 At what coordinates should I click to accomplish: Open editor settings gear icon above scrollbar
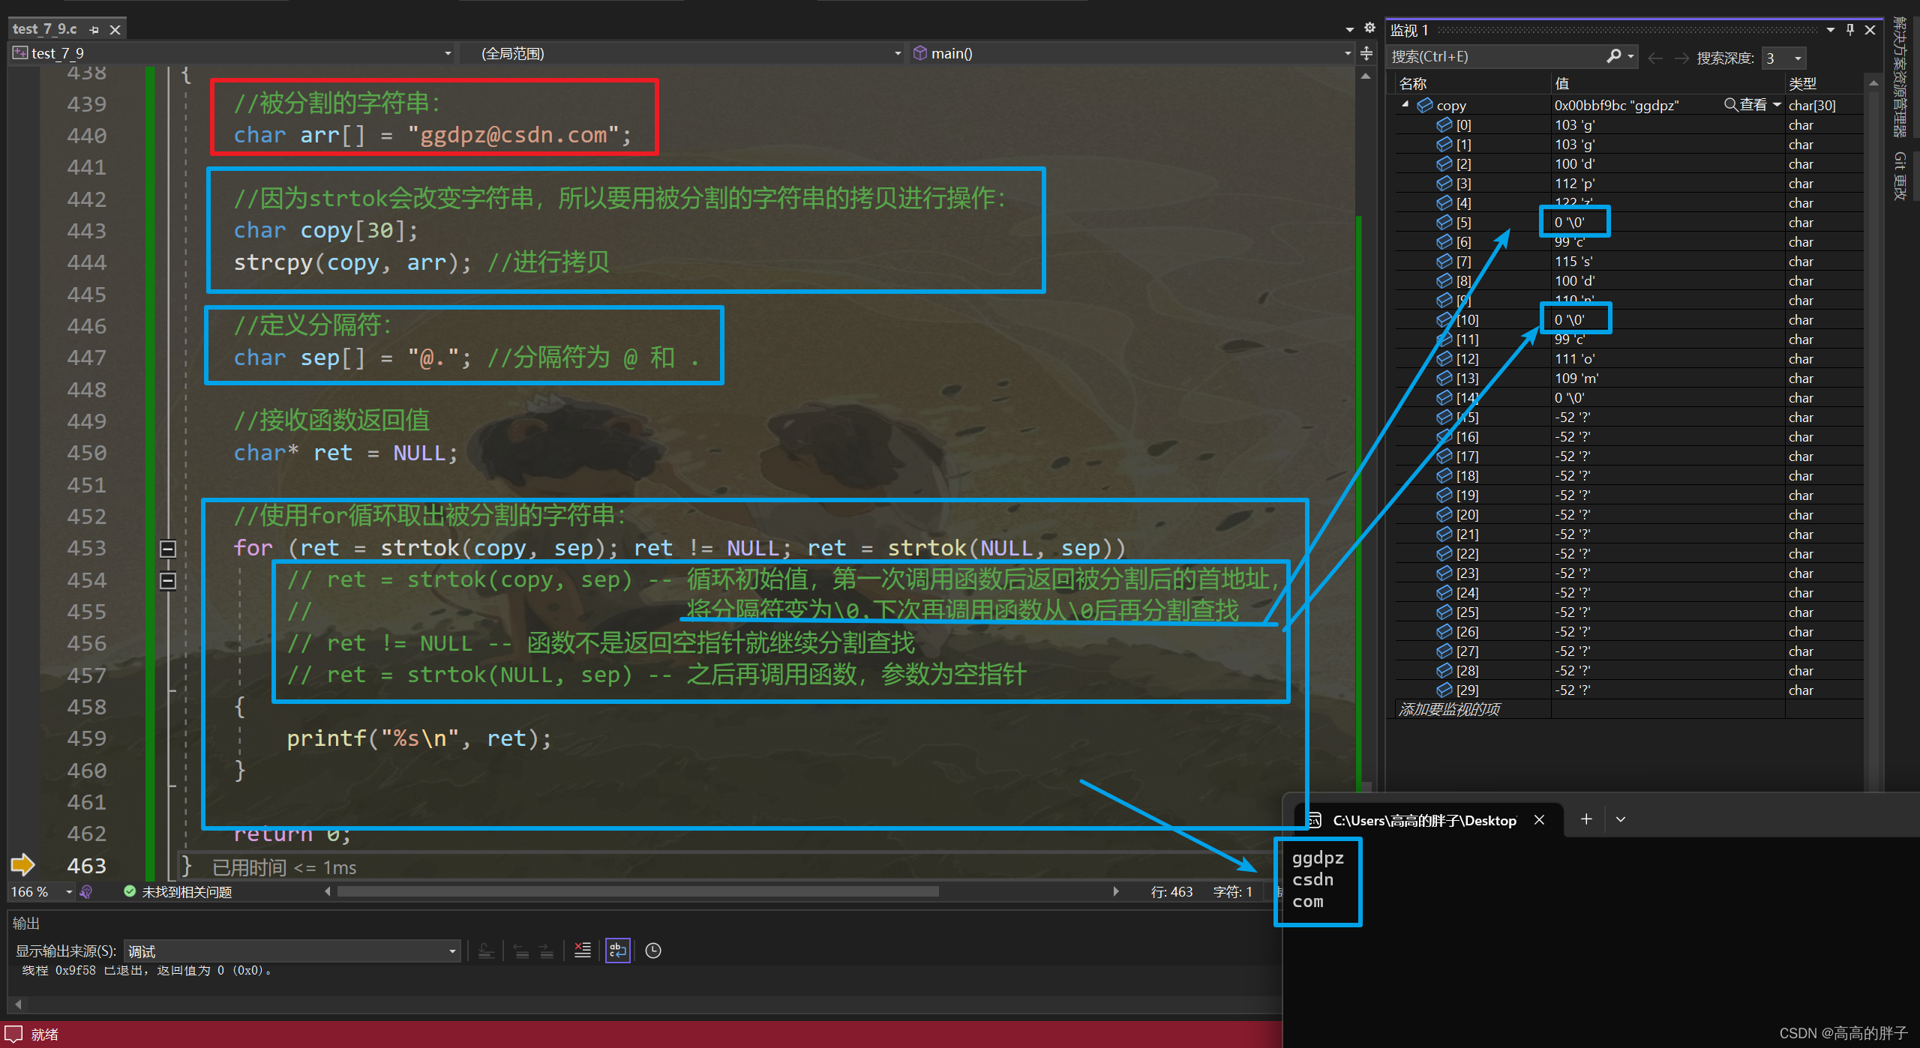(x=1369, y=28)
